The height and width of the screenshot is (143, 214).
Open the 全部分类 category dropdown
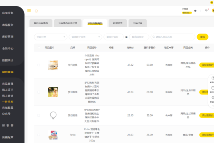[51, 37]
